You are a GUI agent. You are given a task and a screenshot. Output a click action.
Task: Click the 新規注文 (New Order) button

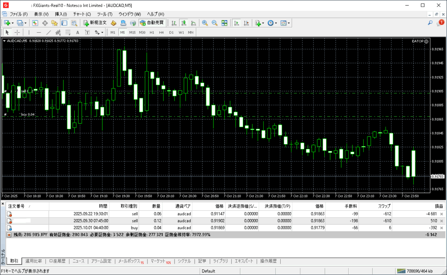coord(95,23)
